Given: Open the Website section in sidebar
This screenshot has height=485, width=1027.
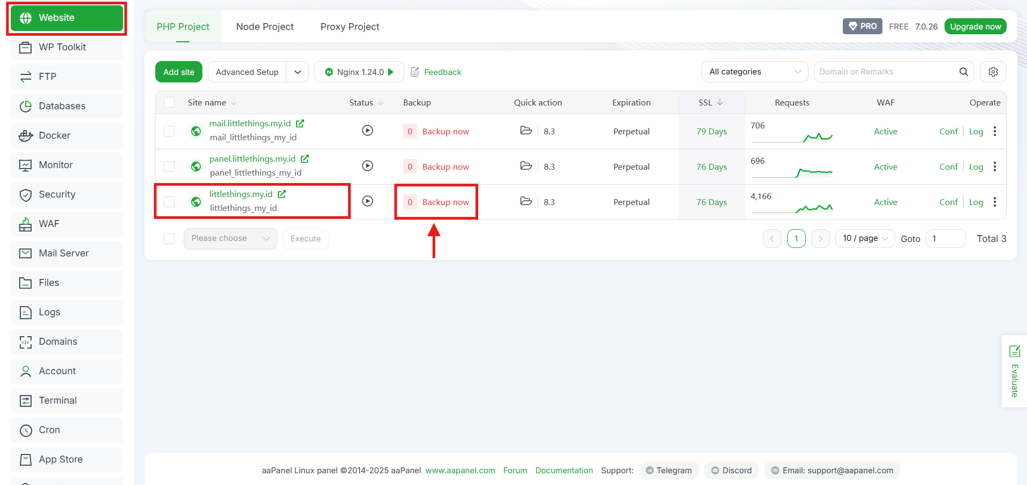Looking at the screenshot, I should tap(67, 18).
